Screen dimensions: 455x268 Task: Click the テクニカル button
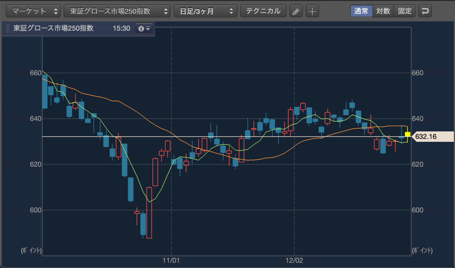(x=264, y=11)
